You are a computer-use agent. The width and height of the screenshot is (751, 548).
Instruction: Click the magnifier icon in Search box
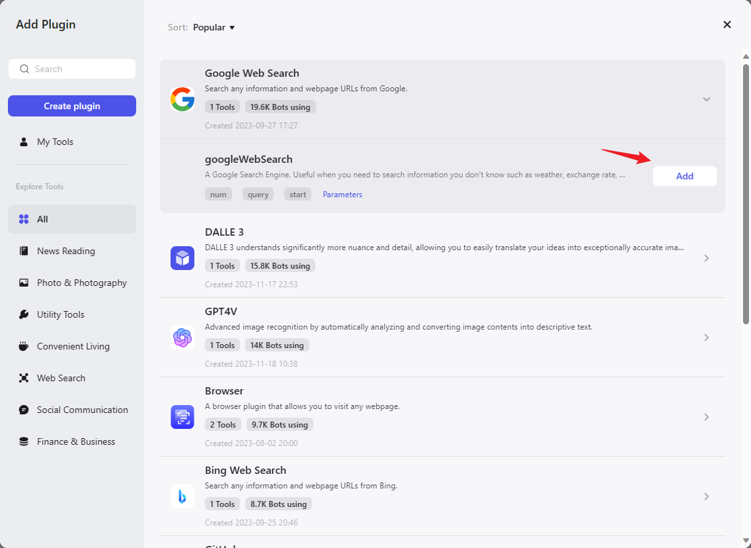pyautogui.click(x=24, y=69)
